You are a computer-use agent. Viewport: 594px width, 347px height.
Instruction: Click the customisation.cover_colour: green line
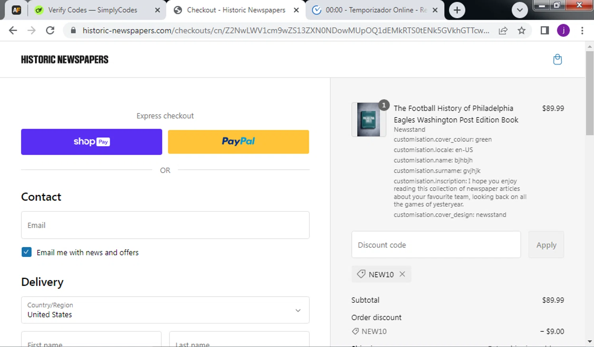[x=443, y=140]
